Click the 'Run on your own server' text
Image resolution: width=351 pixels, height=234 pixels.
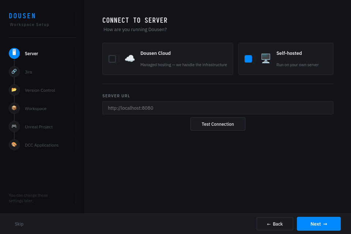tap(298, 65)
